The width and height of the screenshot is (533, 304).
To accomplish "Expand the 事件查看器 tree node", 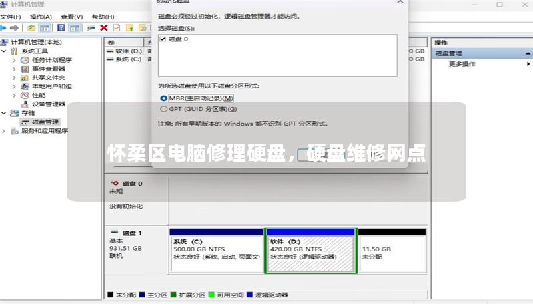I will [x=14, y=69].
